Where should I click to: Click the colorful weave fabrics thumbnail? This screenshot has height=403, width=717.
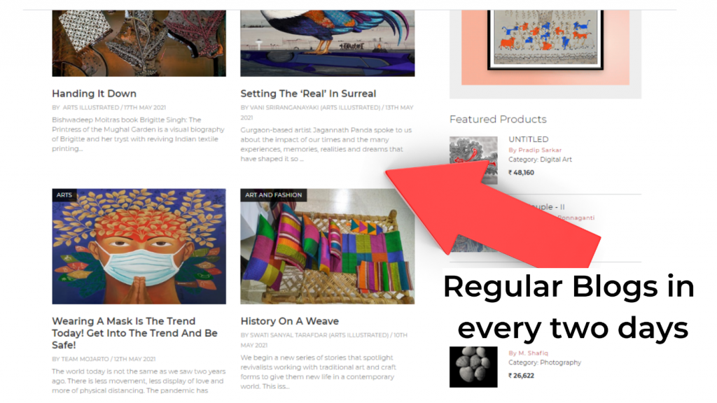point(328,246)
